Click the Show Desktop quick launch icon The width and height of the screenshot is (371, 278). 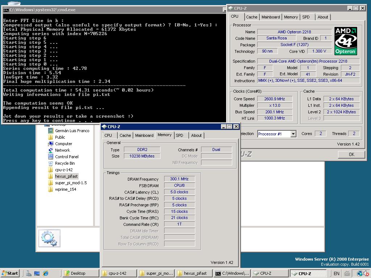pos(37,273)
